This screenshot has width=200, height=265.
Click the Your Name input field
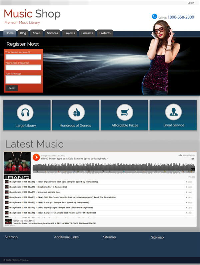click(23, 57)
